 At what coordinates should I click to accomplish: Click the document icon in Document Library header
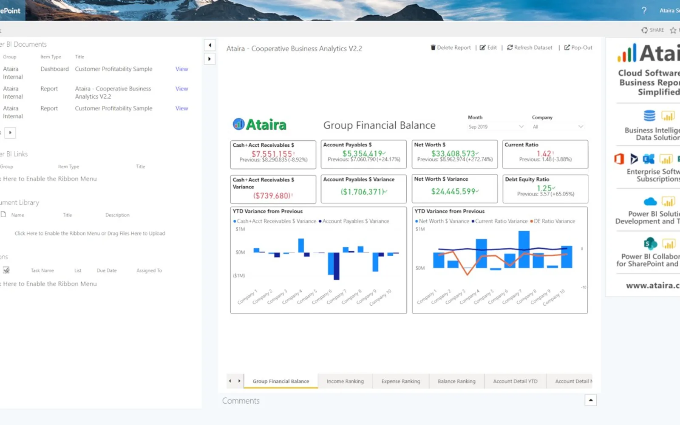pyautogui.click(x=3, y=215)
